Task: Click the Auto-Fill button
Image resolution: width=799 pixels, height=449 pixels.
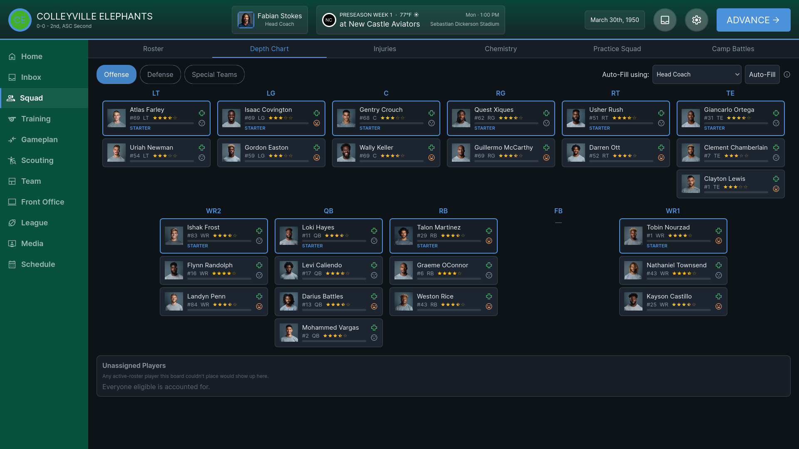Action: (762, 74)
